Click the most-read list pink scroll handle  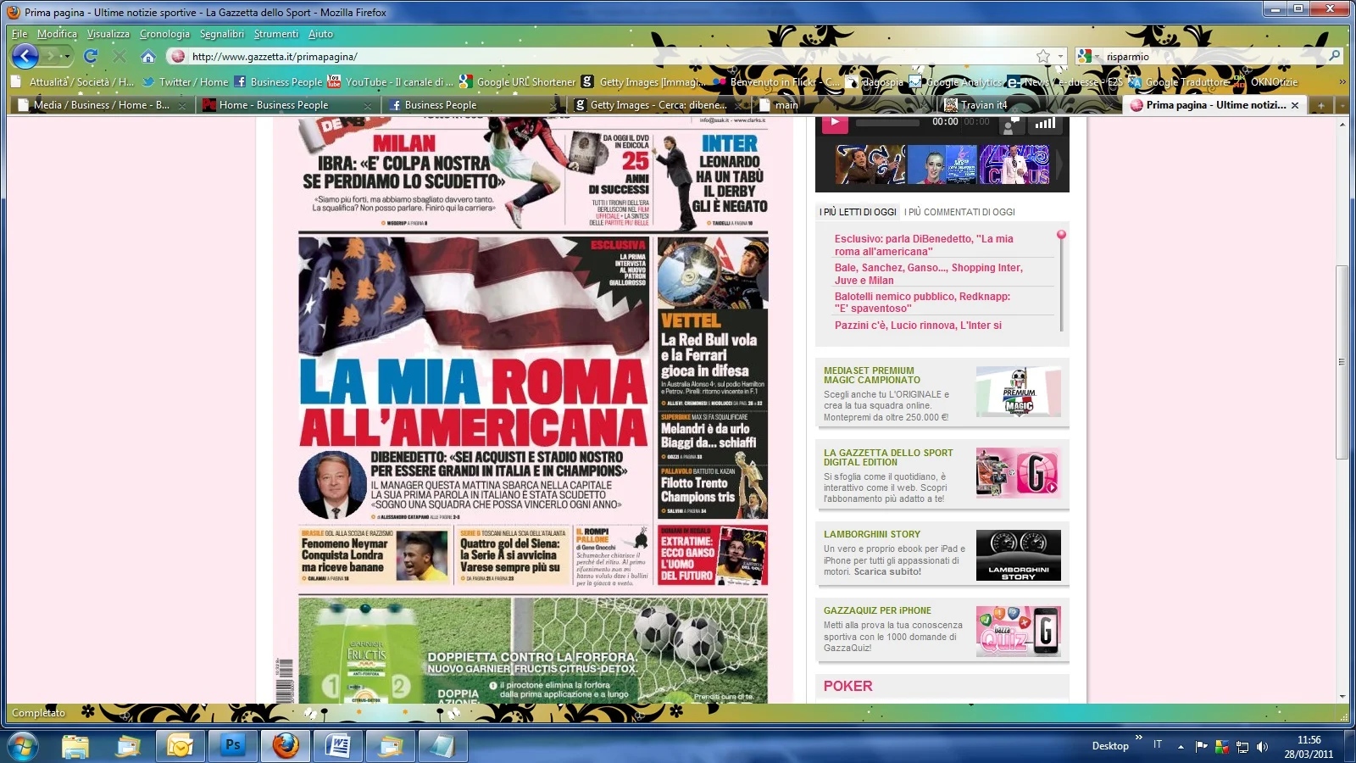(x=1061, y=235)
